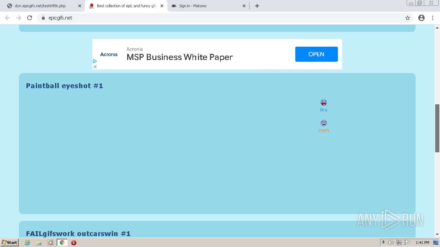This screenshot has height=247, width=440.
Task: Click the happy face like icon
Action: pos(324,103)
